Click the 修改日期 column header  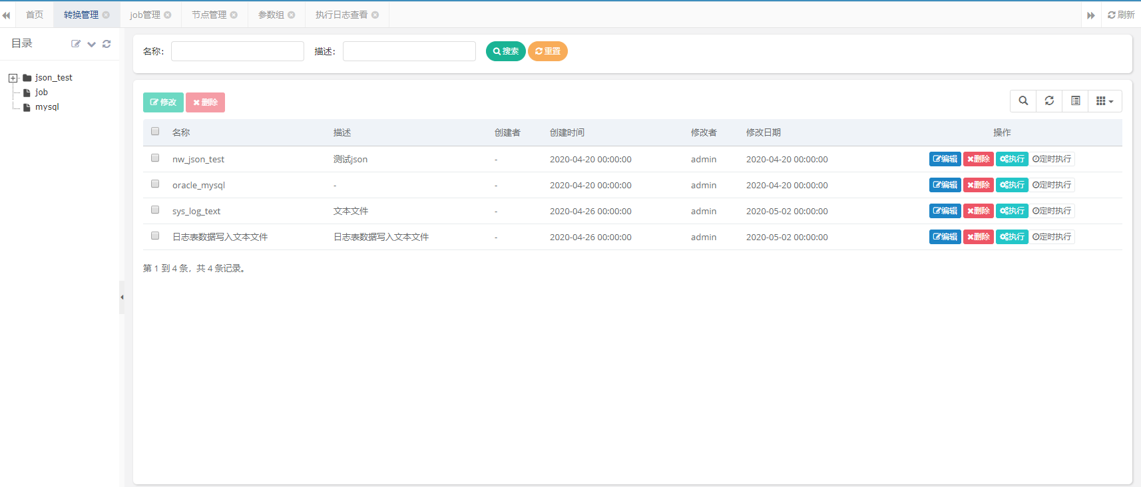click(x=764, y=133)
